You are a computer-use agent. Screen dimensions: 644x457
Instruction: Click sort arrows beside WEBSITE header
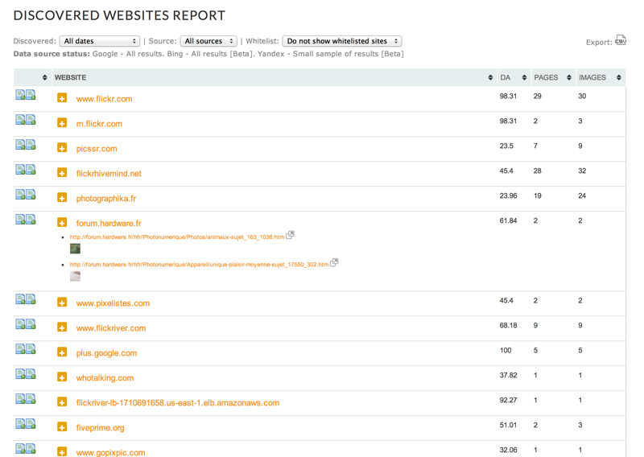point(490,77)
